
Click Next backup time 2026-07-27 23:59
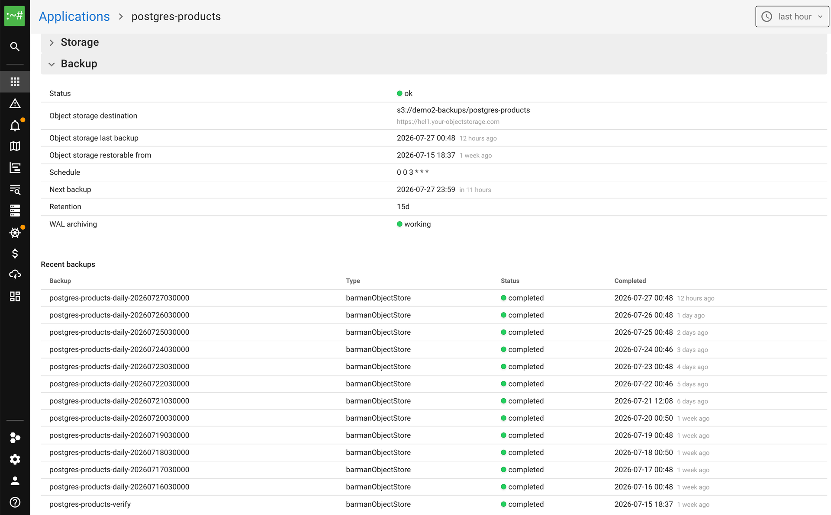click(x=426, y=189)
